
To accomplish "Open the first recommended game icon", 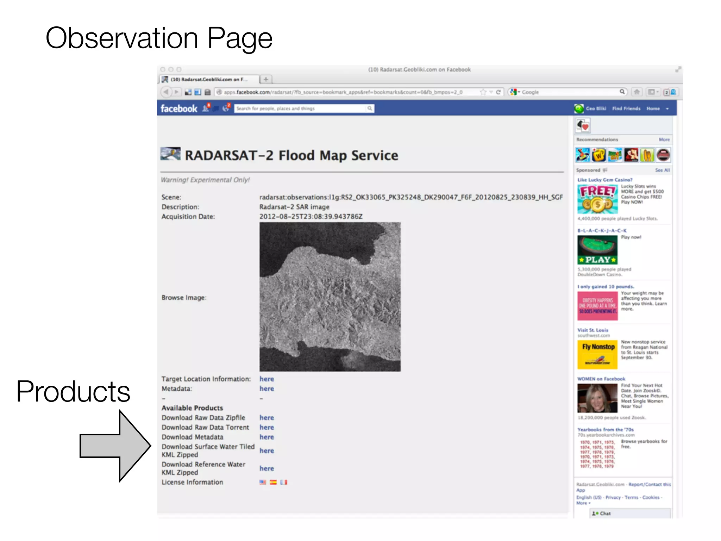I will pos(582,155).
